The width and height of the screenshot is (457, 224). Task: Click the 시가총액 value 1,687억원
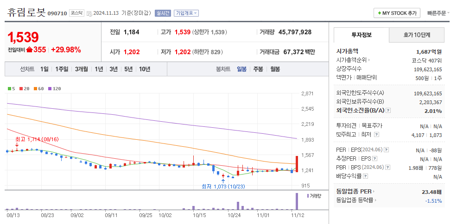pyautogui.click(x=429, y=52)
